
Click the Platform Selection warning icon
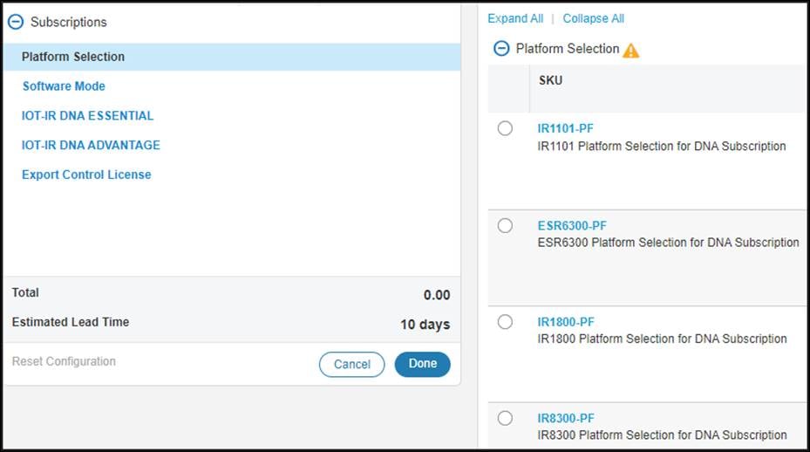(x=631, y=50)
